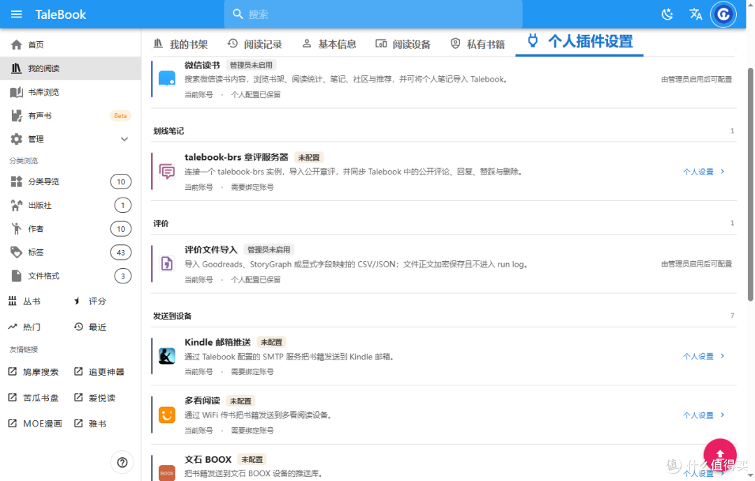Open 个人设置 for talebook-brs 章评服务器
The width and height of the screenshot is (755, 481).
(703, 172)
